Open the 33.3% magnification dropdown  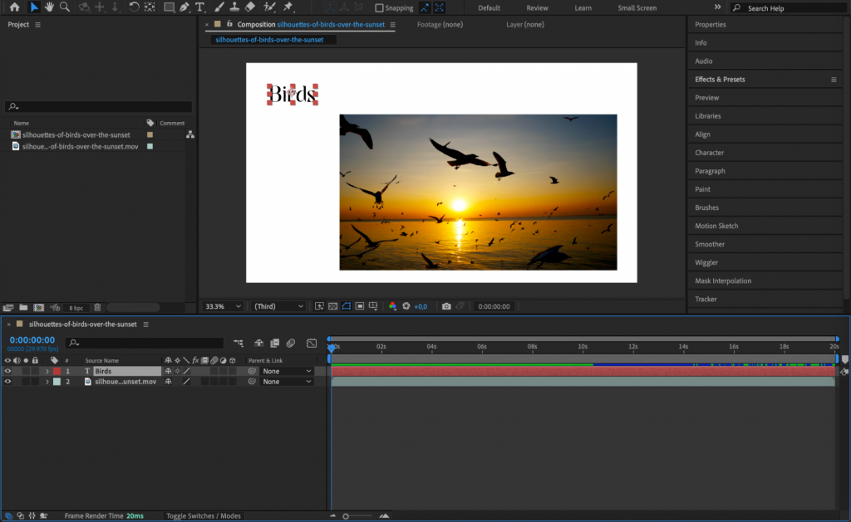[222, 306]
